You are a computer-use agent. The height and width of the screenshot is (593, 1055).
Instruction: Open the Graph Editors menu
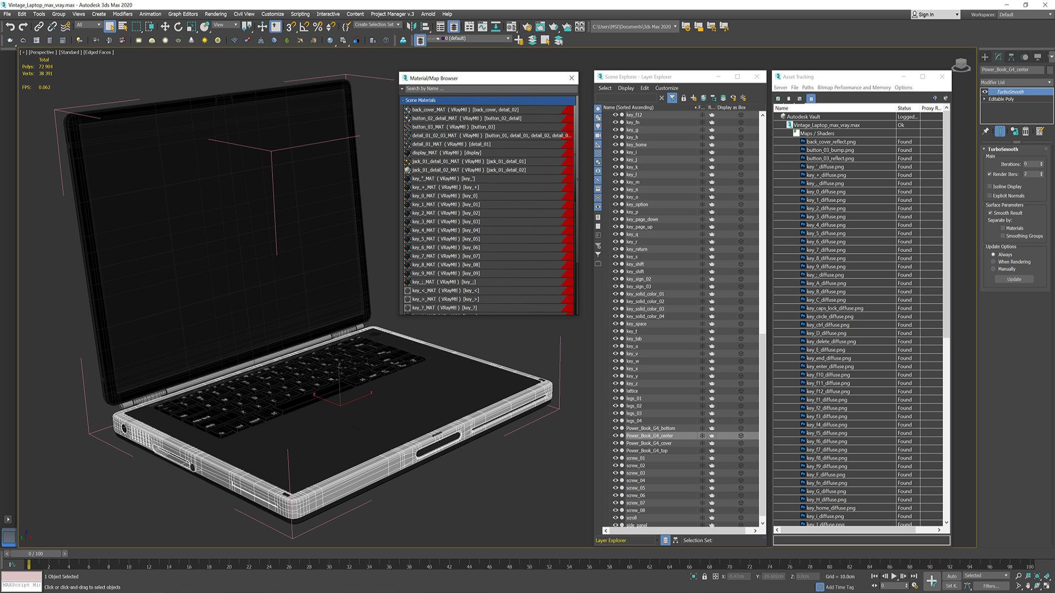(183, 14)
